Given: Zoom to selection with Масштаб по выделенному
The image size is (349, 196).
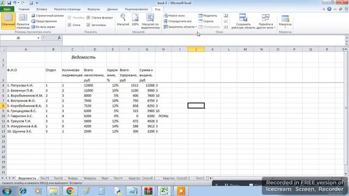Looking at the screenshot, I should point(151,21).
